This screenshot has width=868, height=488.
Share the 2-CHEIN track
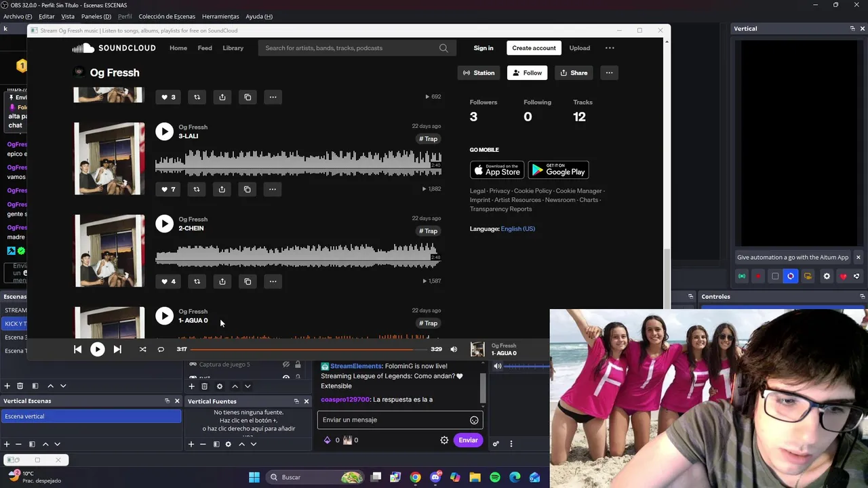pos(222,281)
